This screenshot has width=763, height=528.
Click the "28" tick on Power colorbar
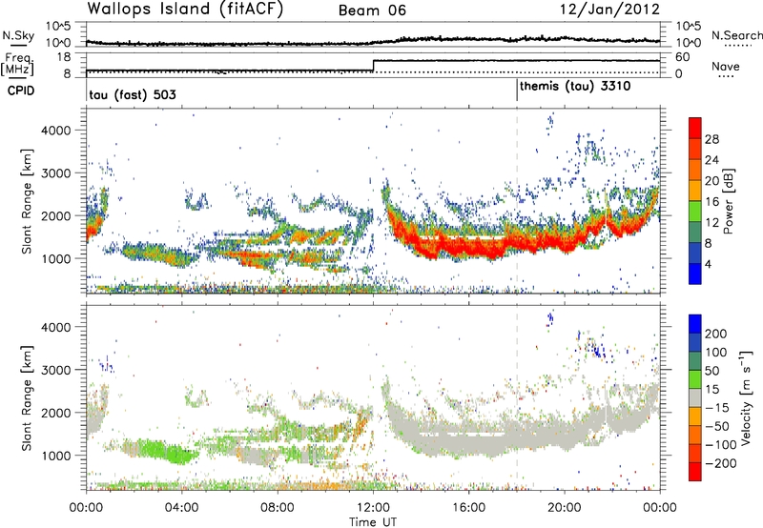coord(711,139)
